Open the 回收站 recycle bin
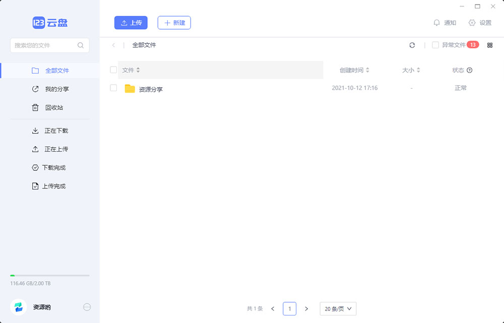The image size is (504, 323). click(55, 107)
